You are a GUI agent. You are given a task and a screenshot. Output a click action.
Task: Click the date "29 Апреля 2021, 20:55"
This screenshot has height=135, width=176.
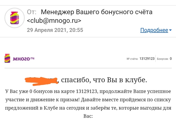coord(55,30)
